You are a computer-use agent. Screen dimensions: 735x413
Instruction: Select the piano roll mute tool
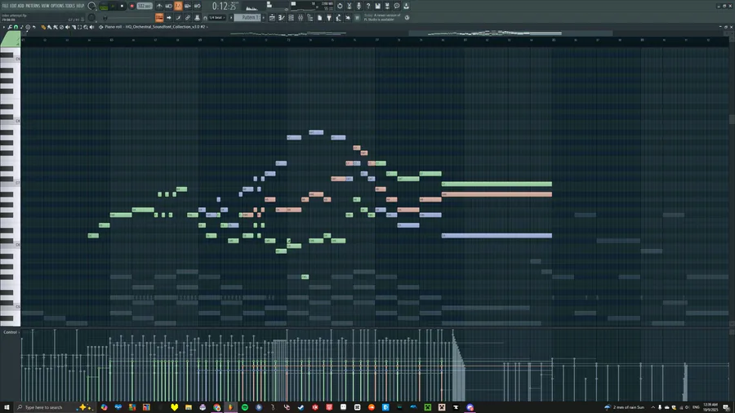pos(68,27)
